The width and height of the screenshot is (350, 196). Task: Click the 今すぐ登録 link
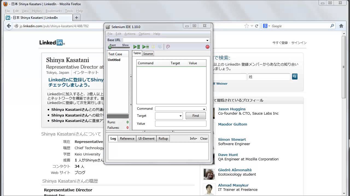pyautogui.click(x=280, y=43)
